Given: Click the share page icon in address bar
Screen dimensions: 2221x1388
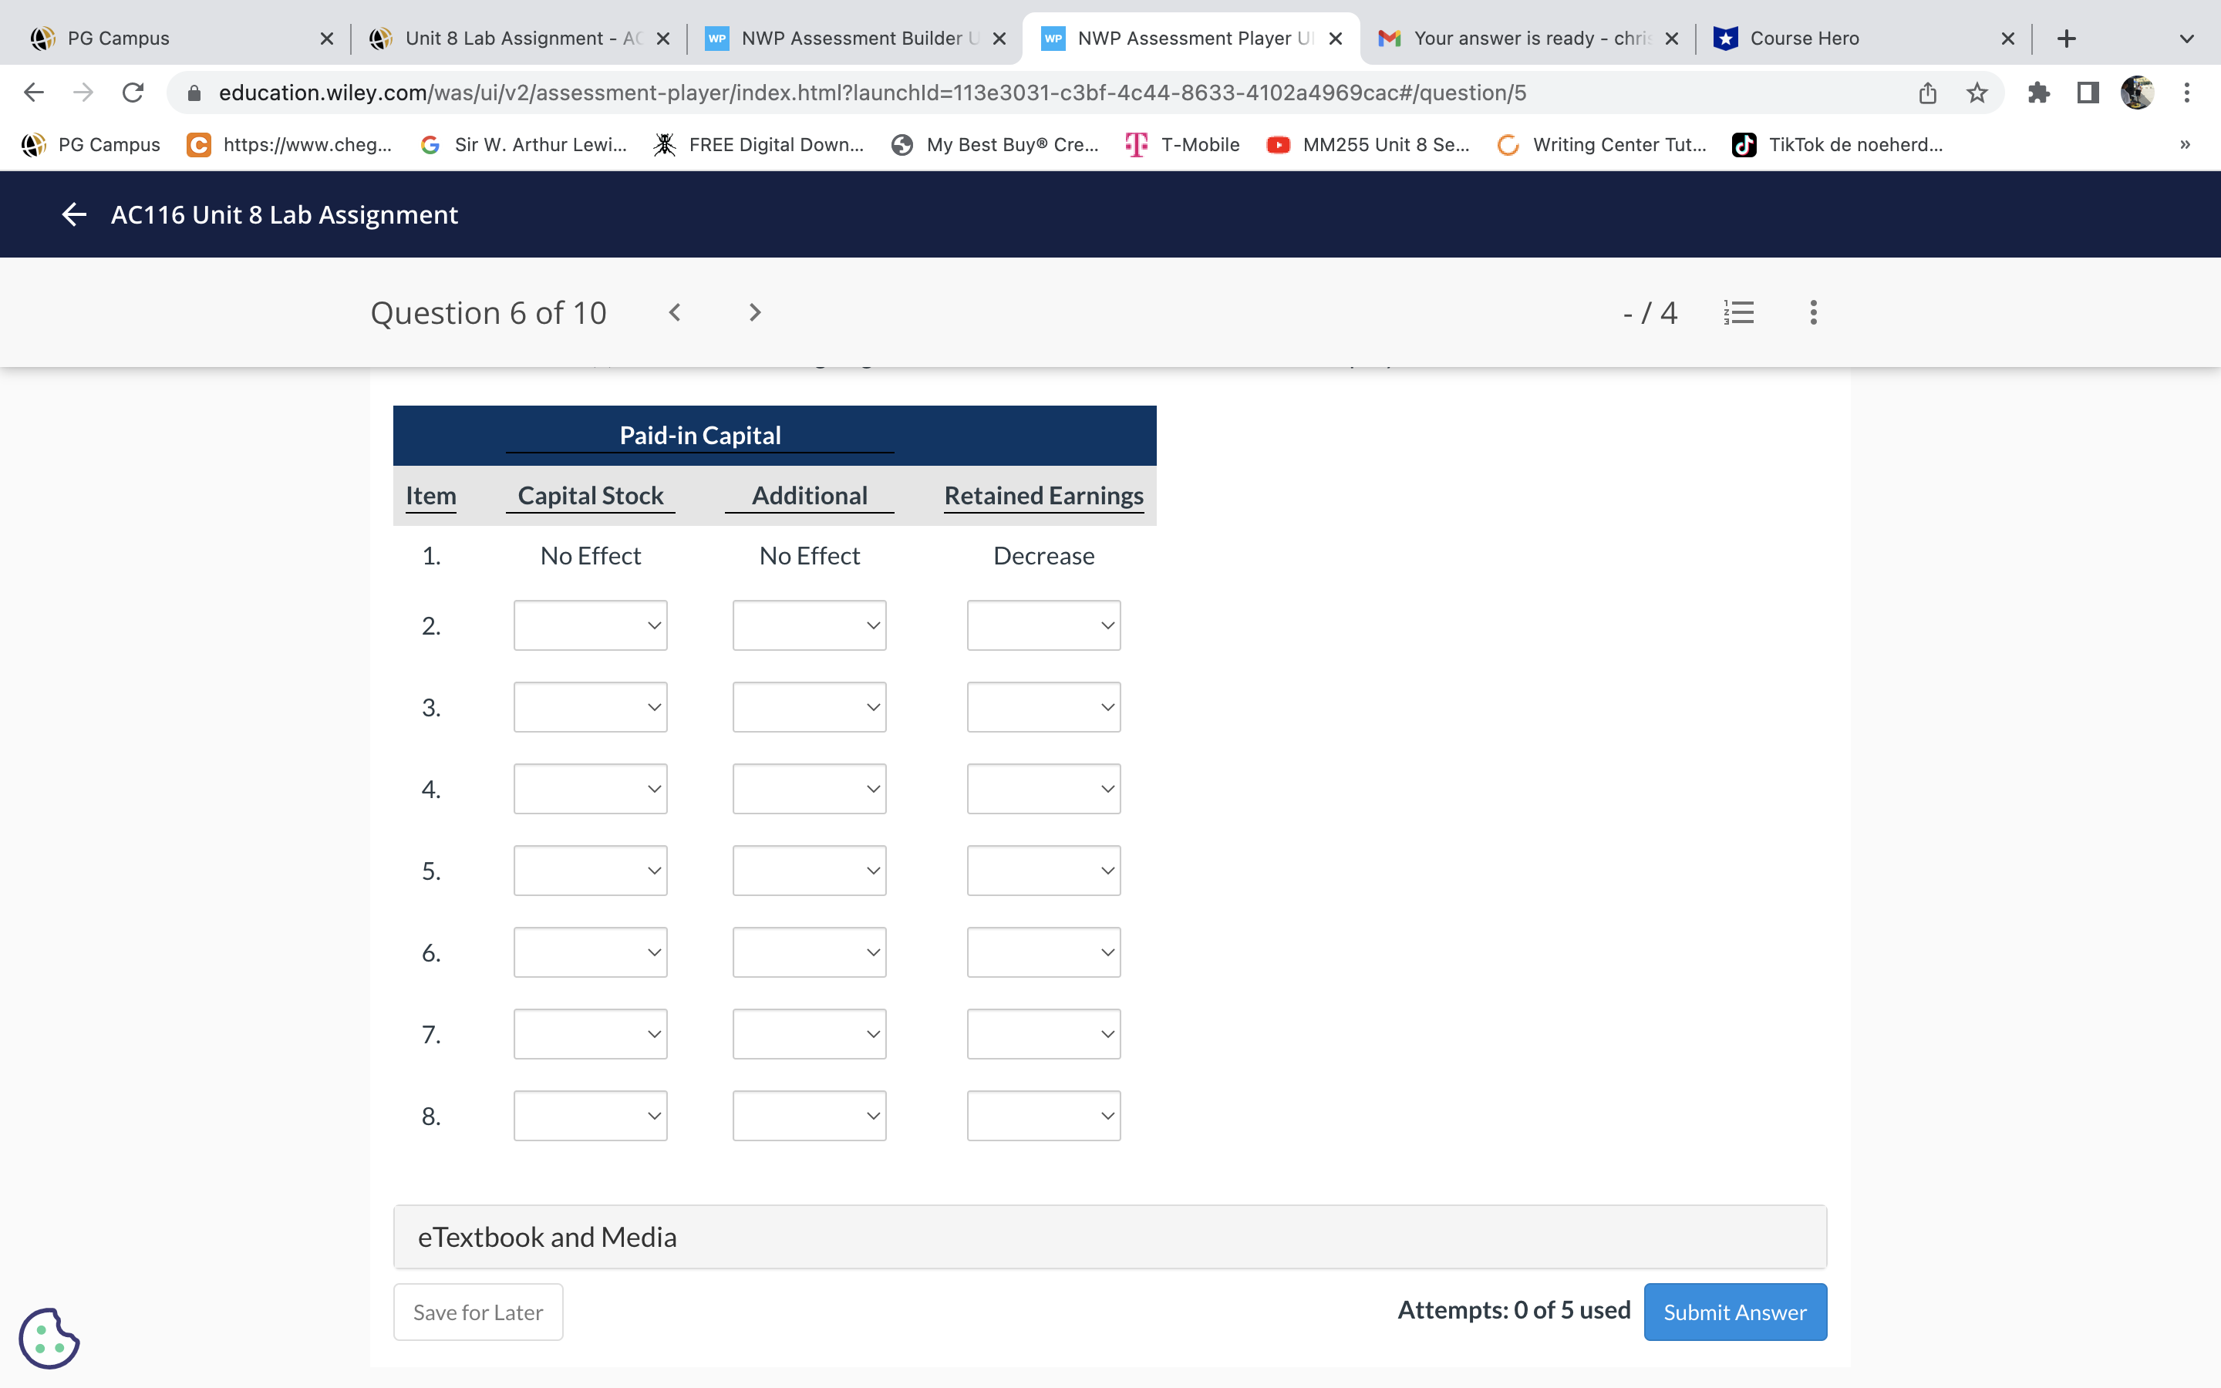Looking at the screenshot, I should coord(1926,93).
